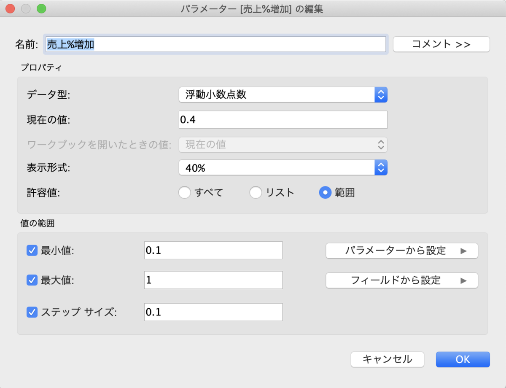Expand the コメント section with コメント >>

coord(441,44)
